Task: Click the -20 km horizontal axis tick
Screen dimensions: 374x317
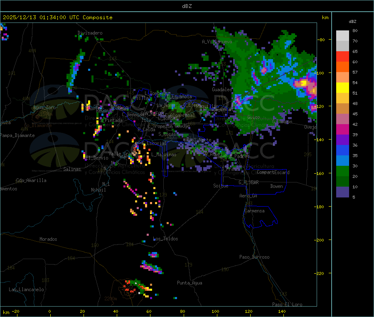Action: coord(15,311)
